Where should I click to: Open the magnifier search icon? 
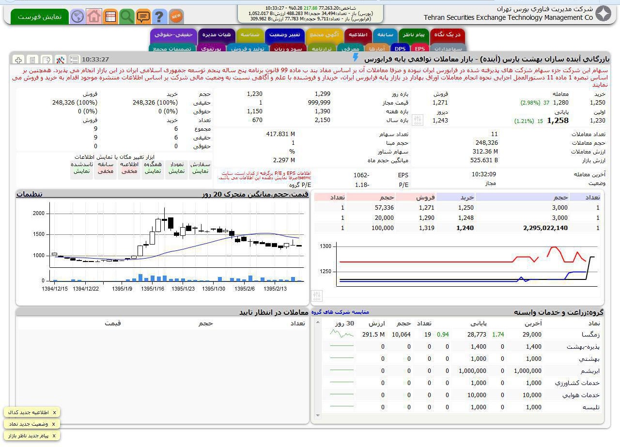(x=127, y=16)
